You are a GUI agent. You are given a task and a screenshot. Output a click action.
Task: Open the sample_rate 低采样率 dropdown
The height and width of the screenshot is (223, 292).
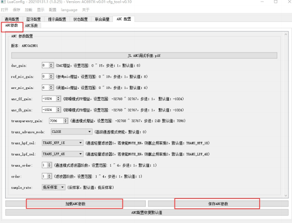coord(54,188)
